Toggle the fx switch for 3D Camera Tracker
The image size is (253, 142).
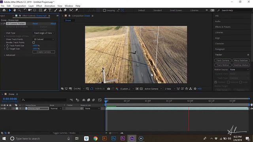pyautogui.click(x=4, y=24)
